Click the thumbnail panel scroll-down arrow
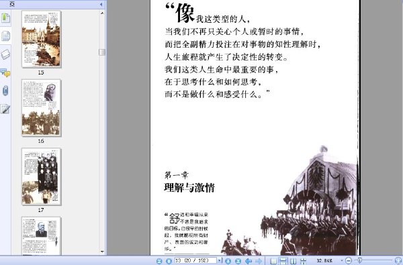Screen dimensions: 403x265 (x=102, y=252)
